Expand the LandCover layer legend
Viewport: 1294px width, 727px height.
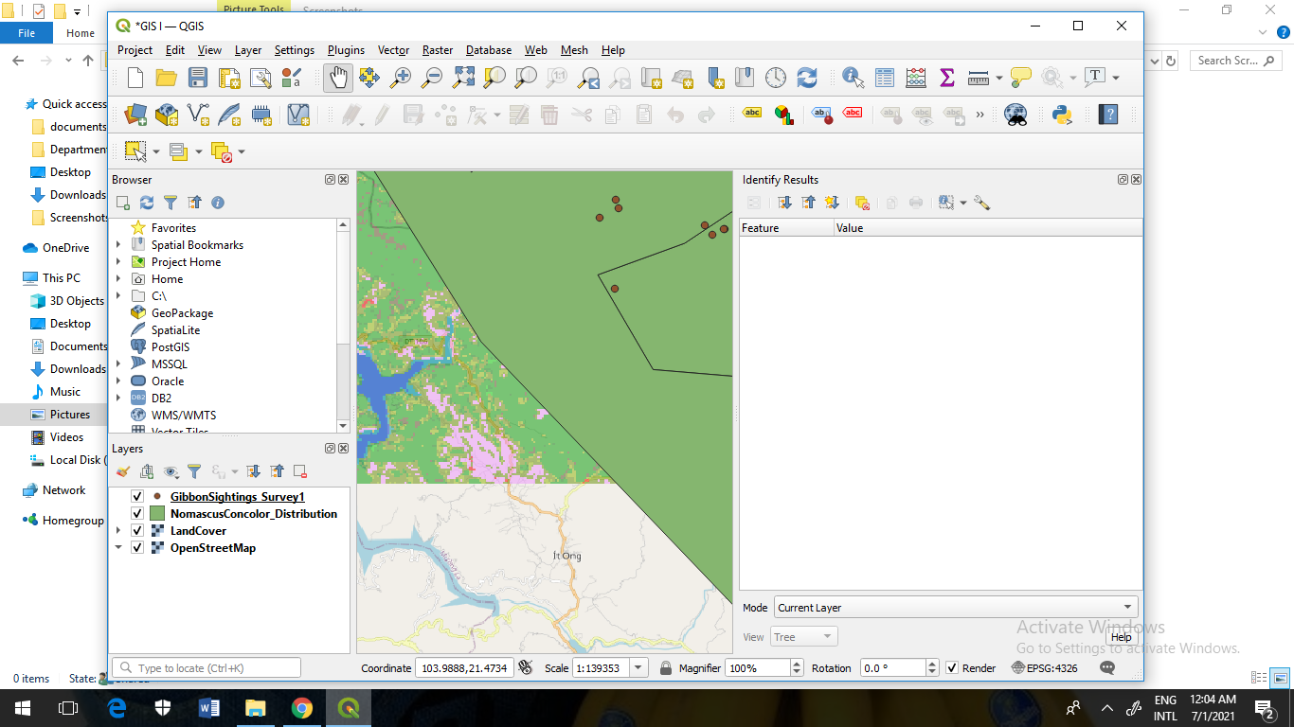click(118, 531)
